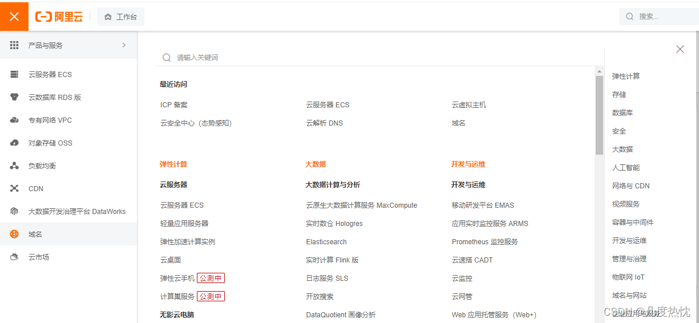
Task: Open 域名 under 最近访问
Action: pos(459,123)
